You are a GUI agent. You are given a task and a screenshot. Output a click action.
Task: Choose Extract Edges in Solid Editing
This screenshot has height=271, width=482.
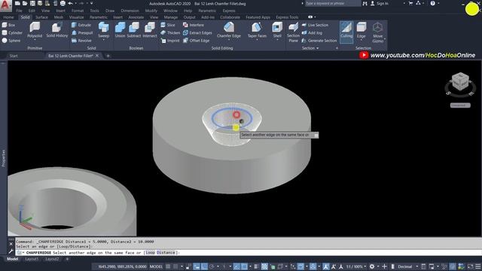(197, 32)
